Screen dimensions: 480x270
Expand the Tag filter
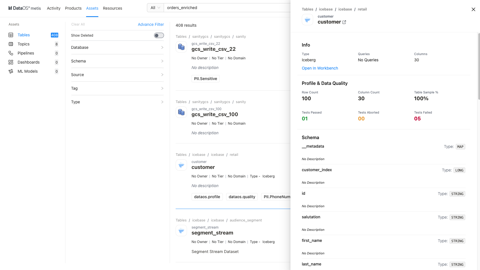(117, 88)
